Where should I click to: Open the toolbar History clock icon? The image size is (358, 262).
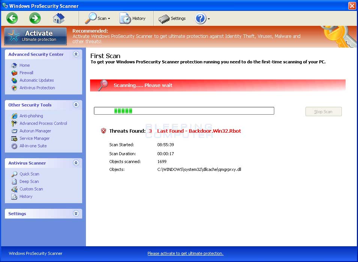(x=125, y=18)
